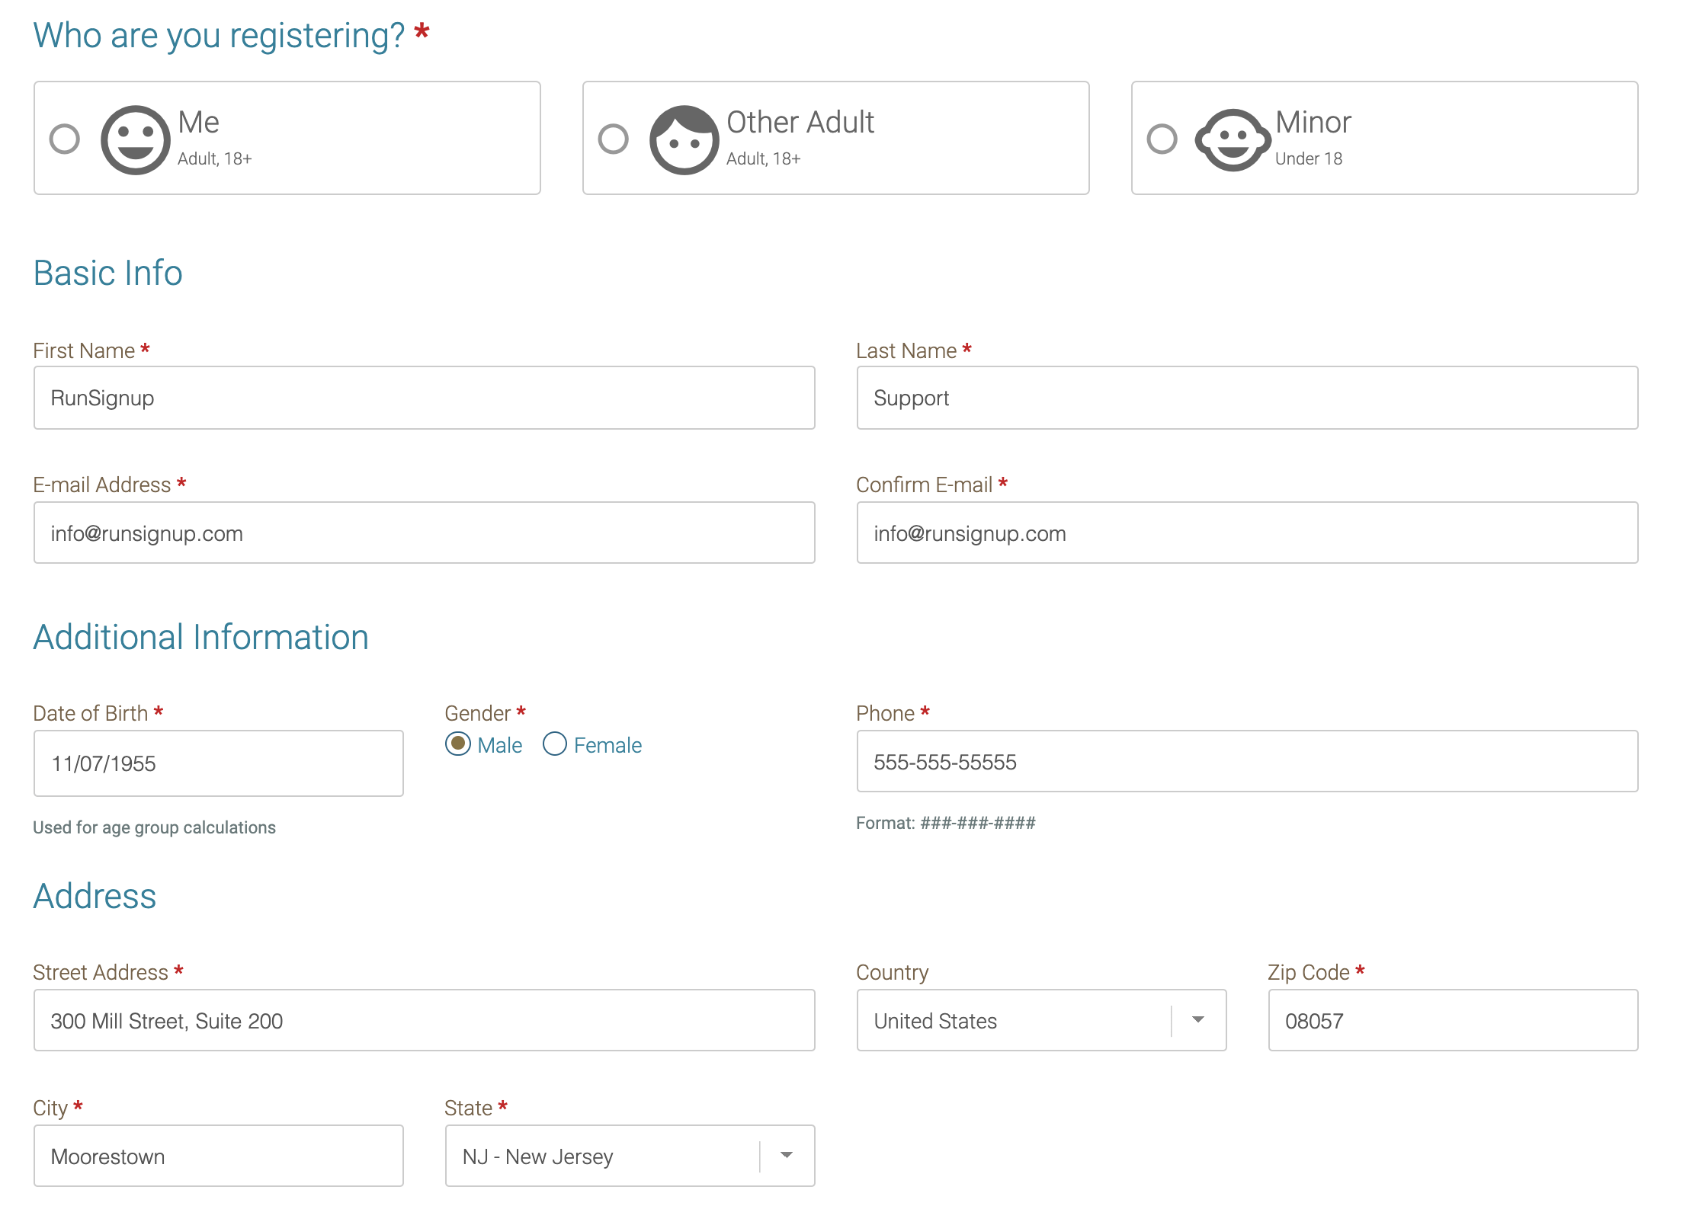
Task: Select the Me registration option
Action: click(x=66, y=138)
